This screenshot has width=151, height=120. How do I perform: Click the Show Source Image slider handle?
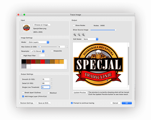pyautogui.click(x=116, y=30)
